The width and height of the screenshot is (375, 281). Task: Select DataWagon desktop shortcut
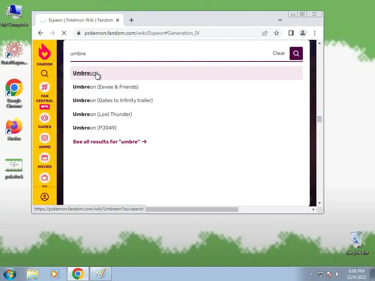[14, 53]
